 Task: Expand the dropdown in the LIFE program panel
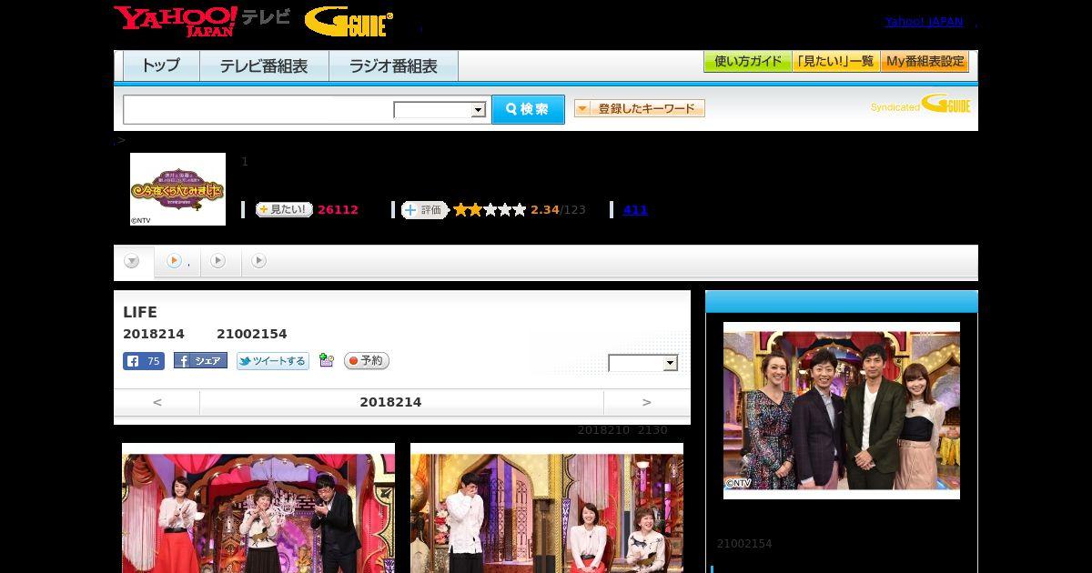click(x=643, y=363)
